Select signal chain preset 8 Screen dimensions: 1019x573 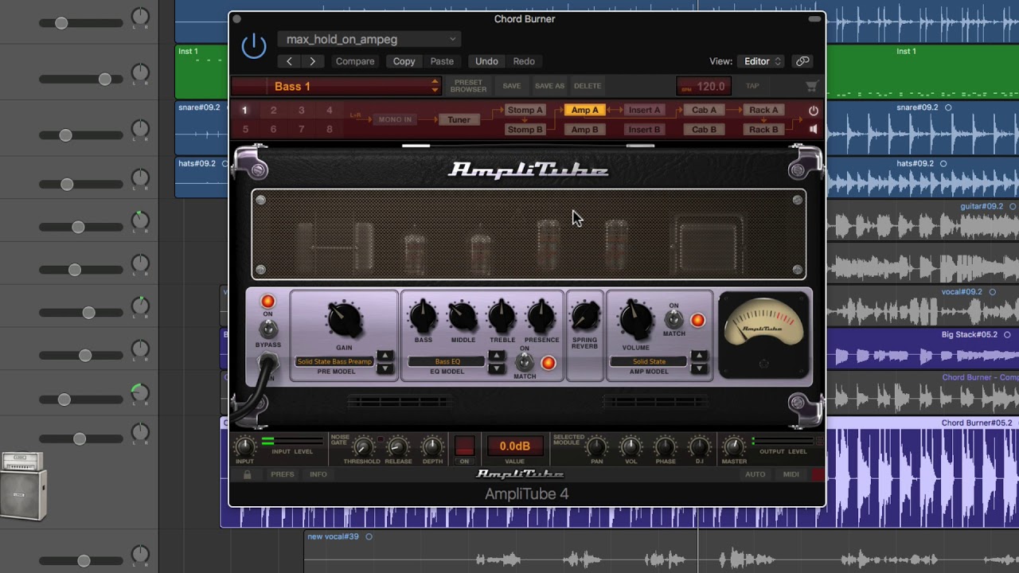tap(329, 129)
